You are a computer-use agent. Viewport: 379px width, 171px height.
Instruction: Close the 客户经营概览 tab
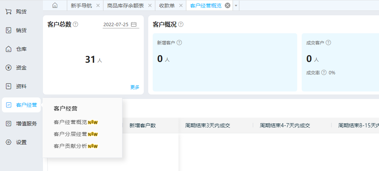[227, 6]
